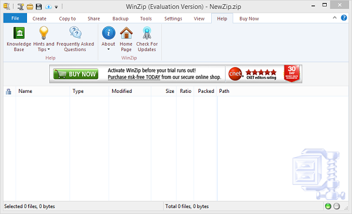Switch to the Settings tab
Screen dimensions: 352x214
tap(173, 19)
